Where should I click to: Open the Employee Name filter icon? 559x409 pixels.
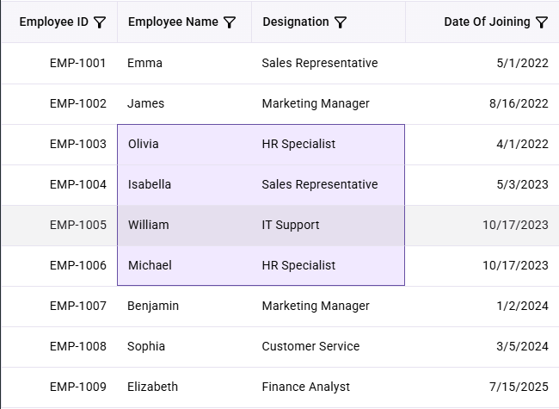230,22
